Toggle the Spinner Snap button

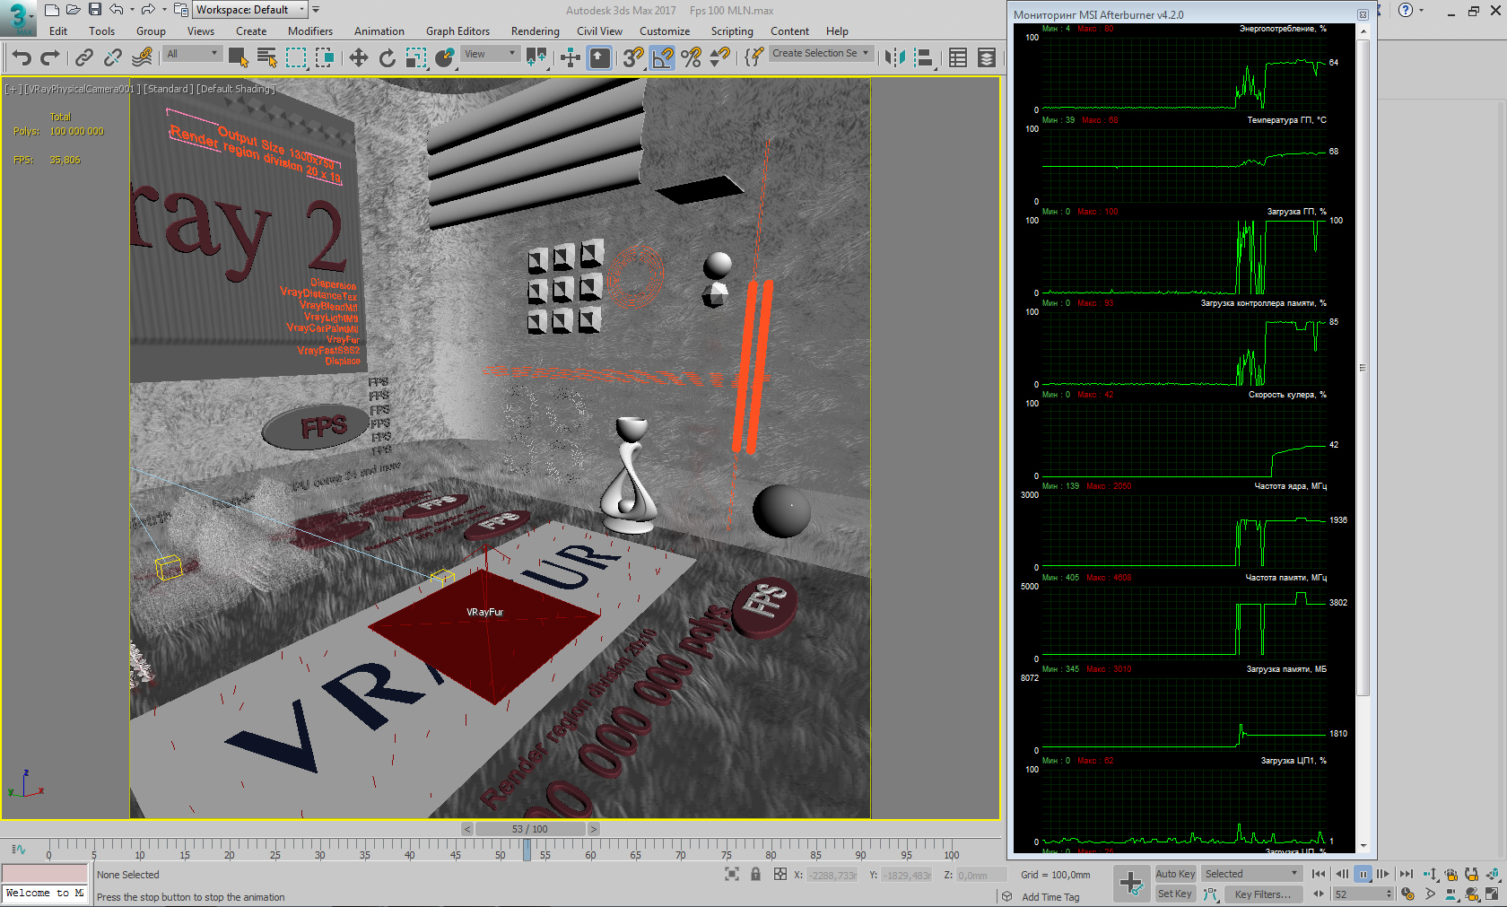pyautogui.click(x=719, y=58)
